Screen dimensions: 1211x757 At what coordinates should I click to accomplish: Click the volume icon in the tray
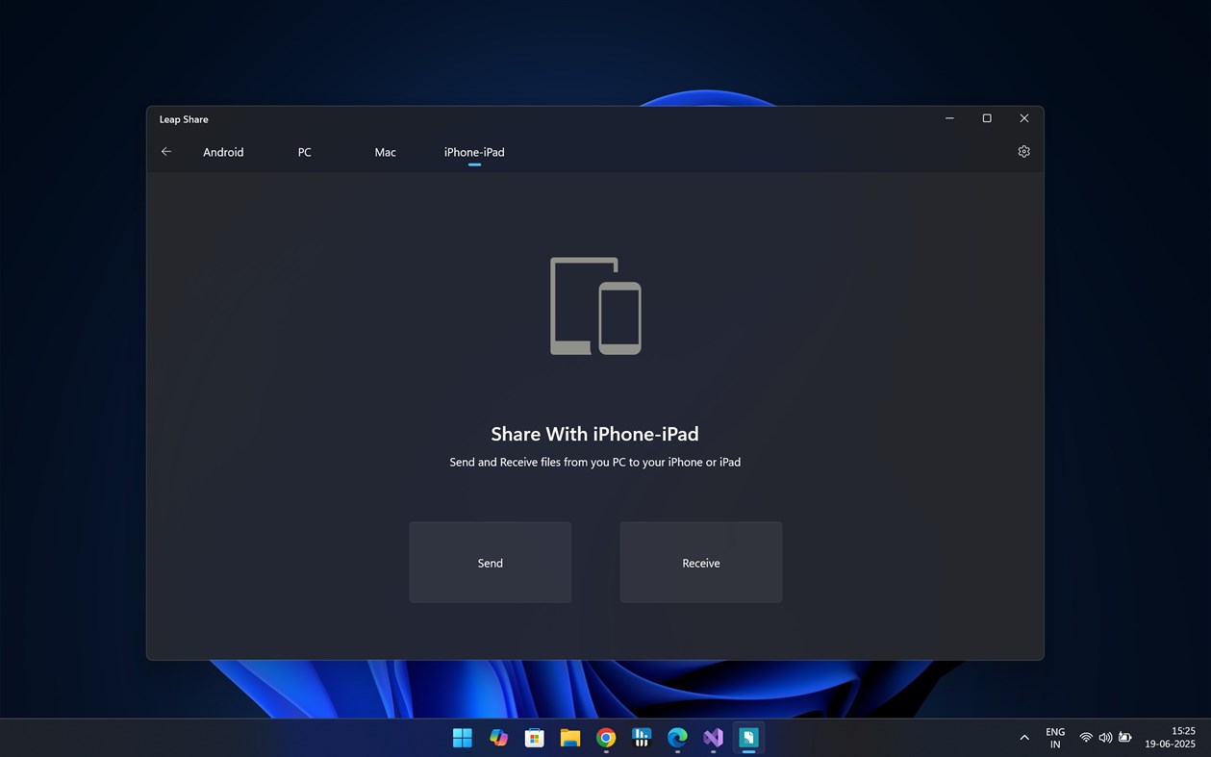1105,737
